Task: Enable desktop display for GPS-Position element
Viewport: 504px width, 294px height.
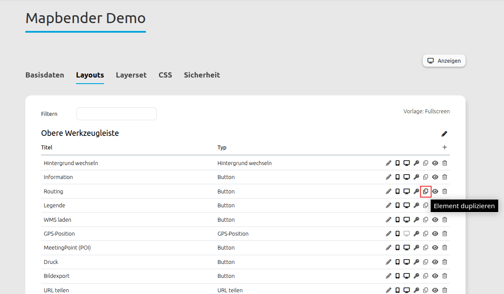Action: point(407,234)
